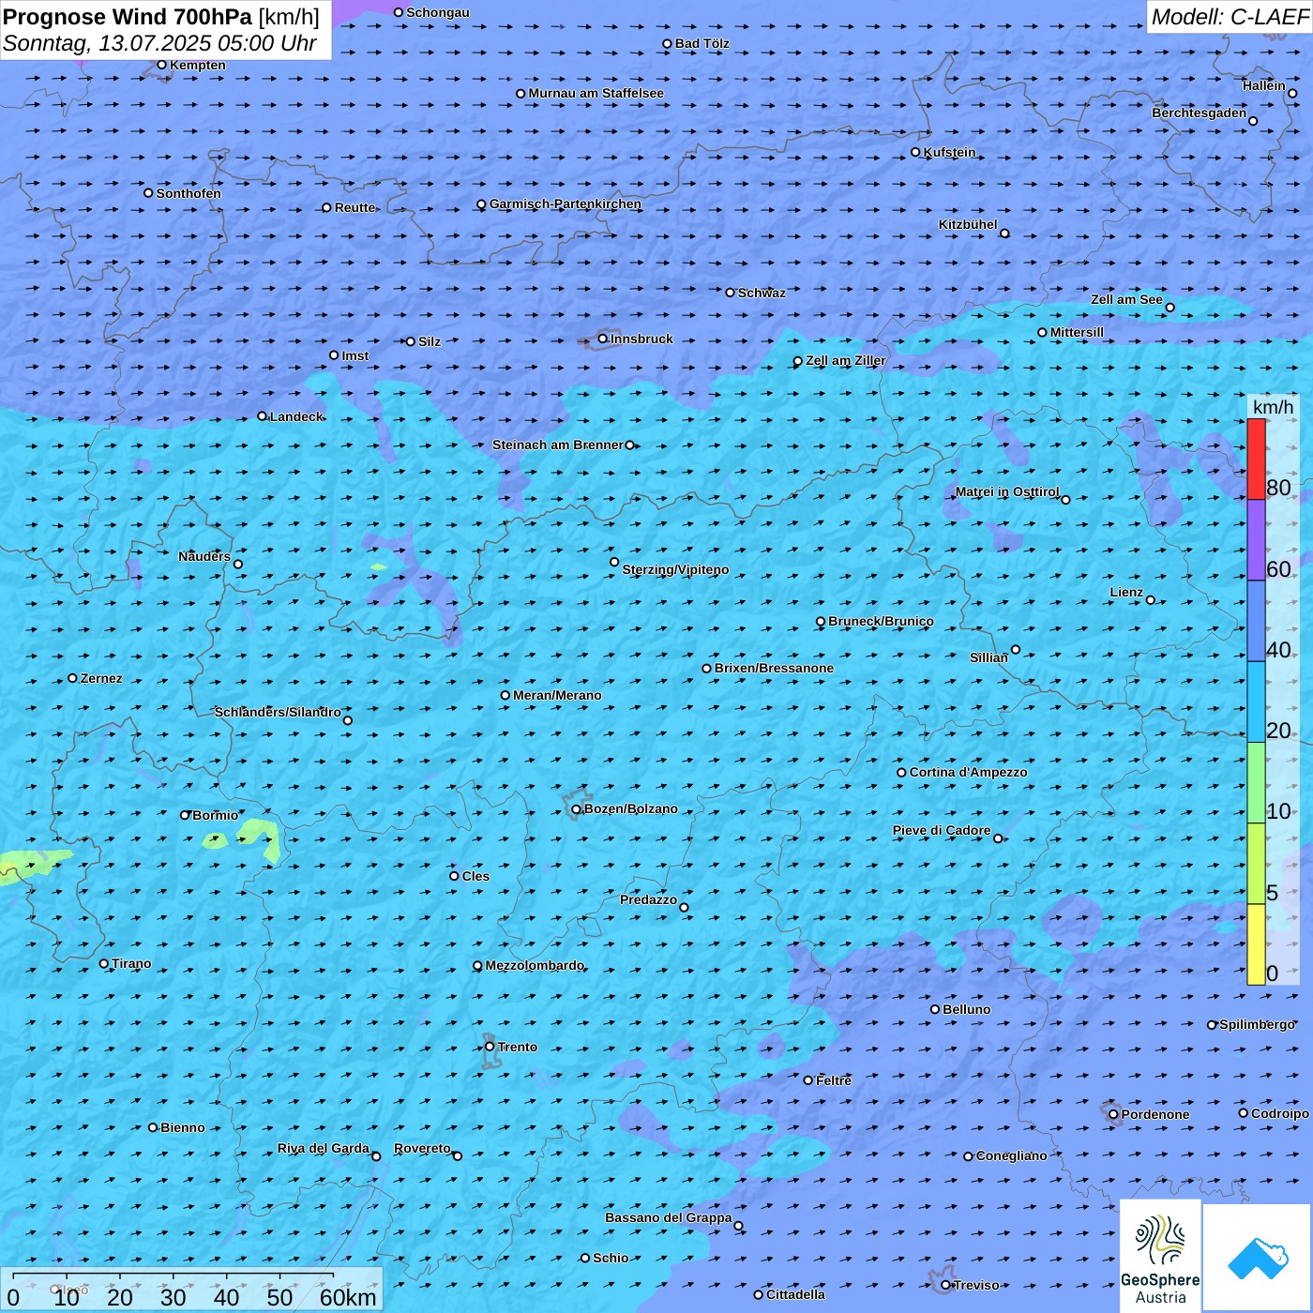Screen dimensions: 1313x1313
Task: Choose the green 10–20 km/h legend segment
Action: [1256, 783]
